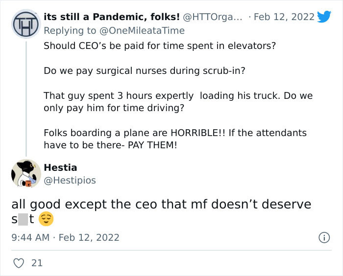The height and width of the screenshot is (276, 343).
Task: Click the Hestia display name
Action: click(x=60, y=167)
